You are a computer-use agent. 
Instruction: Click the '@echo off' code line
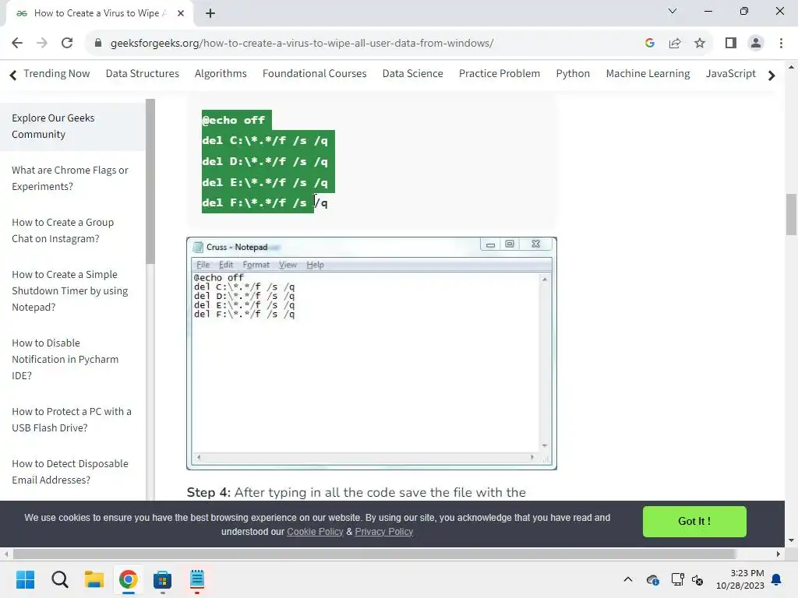(234, 120)
